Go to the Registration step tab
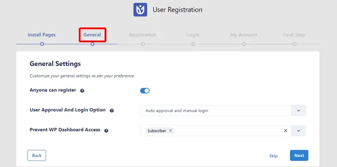 143,35
